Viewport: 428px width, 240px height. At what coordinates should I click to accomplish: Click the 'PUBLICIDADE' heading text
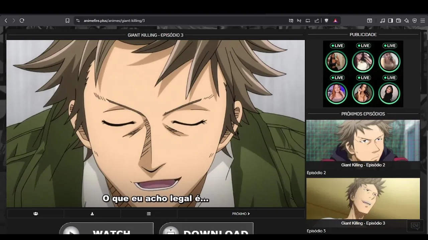coord(363,35)
